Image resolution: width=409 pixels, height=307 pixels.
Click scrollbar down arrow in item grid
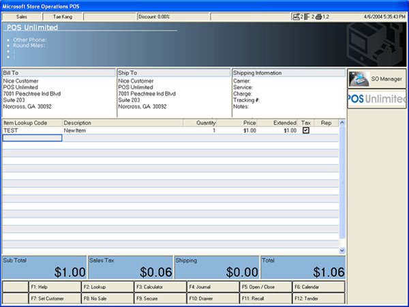tap(342, 250)
